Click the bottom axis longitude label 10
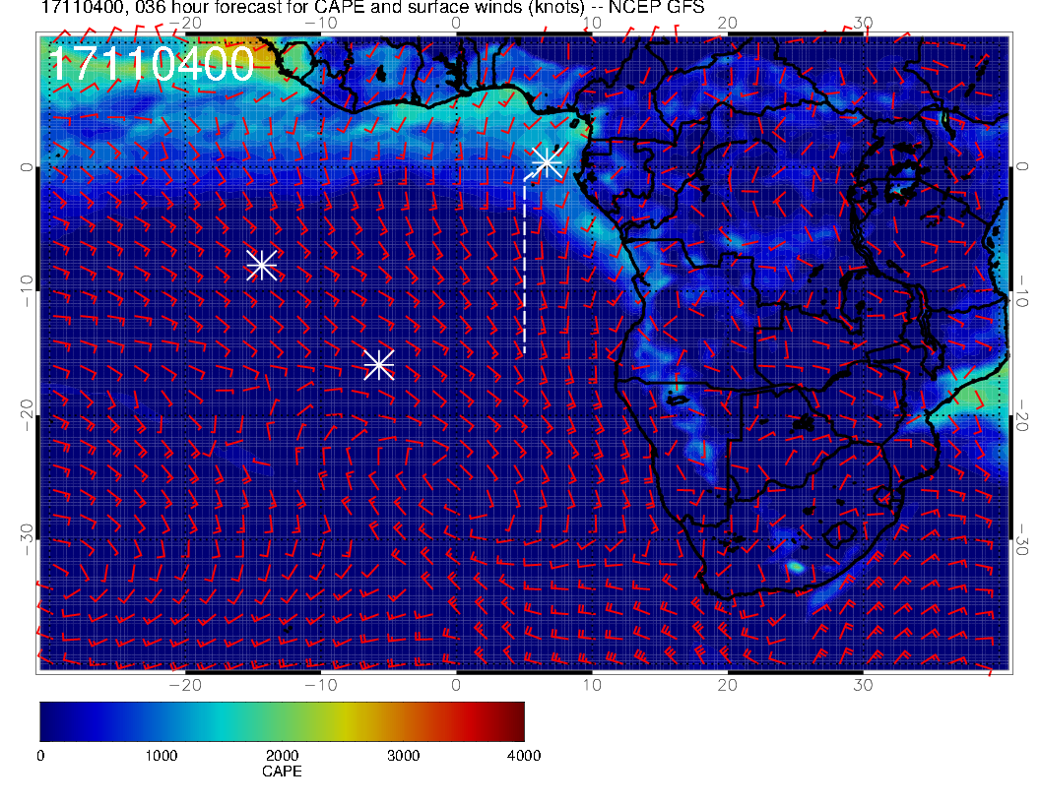The image size is (1040, 803). pos(592,683)
